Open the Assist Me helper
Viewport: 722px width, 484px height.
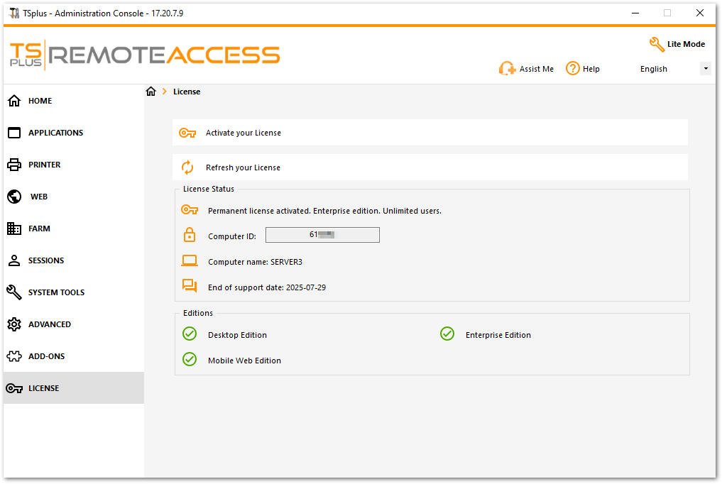[527, 68]
